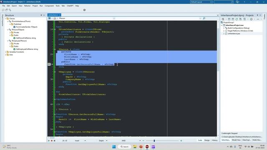Click the editor toolbar methods icon beside TPerson

[x=55, y=18]
